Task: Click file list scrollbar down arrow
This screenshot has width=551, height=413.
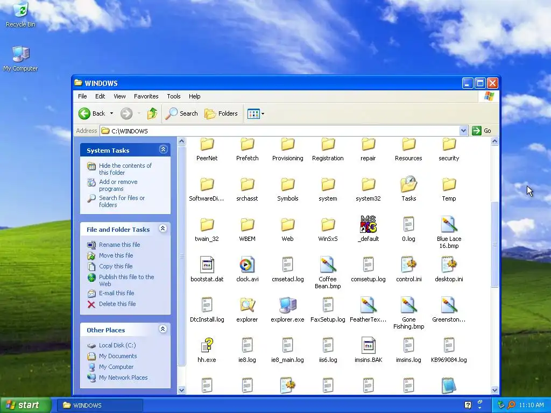Action: [x=495, y=390]
